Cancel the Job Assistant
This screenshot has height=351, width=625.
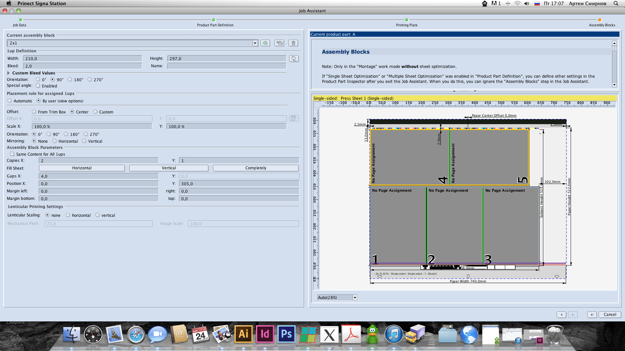point(610,315)
